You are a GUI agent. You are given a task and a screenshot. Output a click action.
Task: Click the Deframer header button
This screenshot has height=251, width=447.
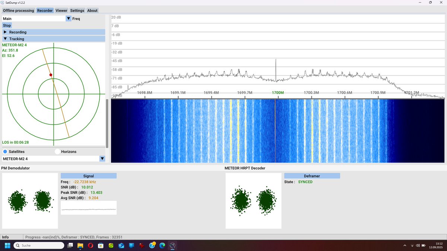(x=312, y=176)
